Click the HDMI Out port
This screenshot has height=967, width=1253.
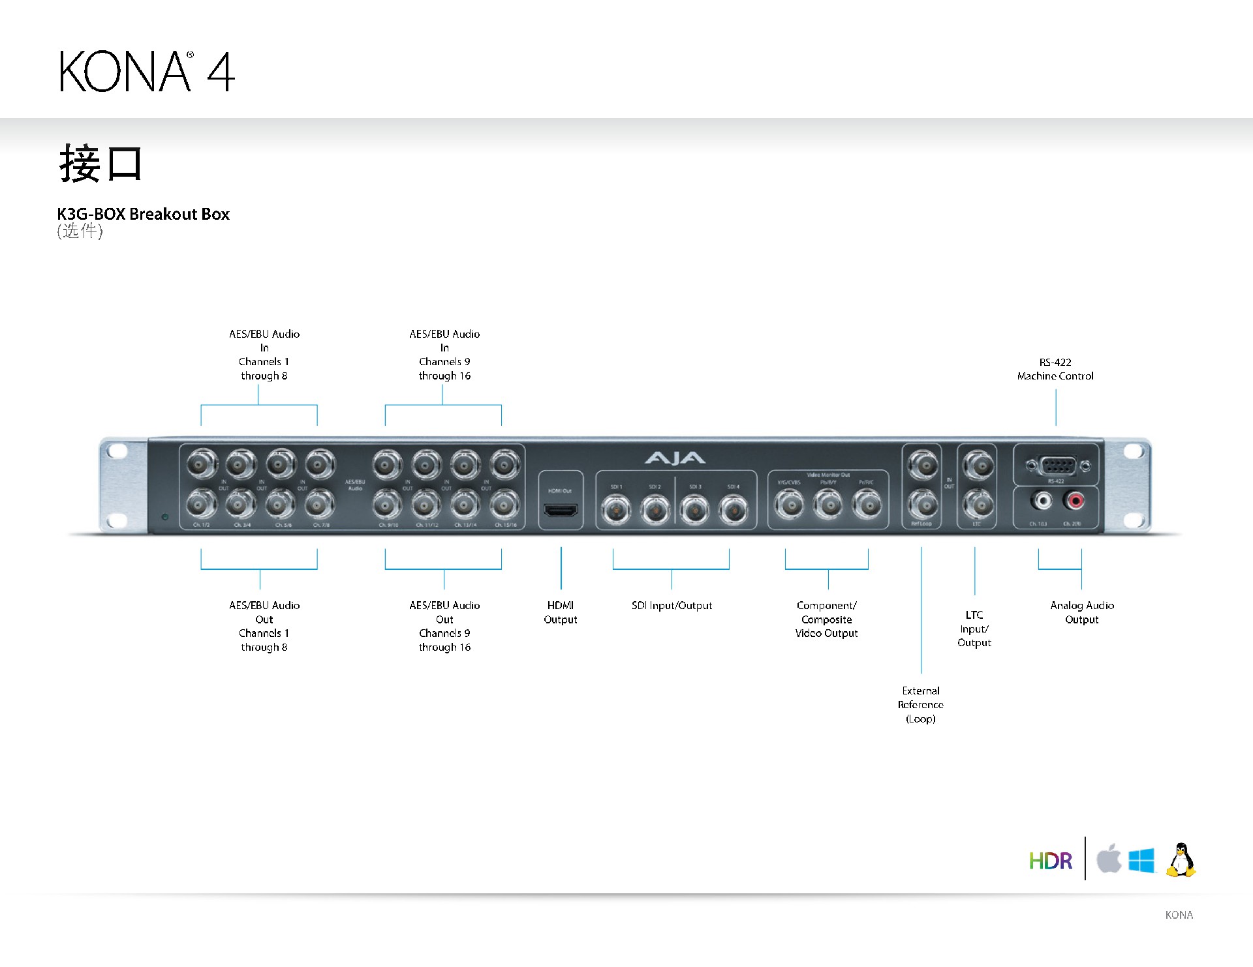pos(561,511)
